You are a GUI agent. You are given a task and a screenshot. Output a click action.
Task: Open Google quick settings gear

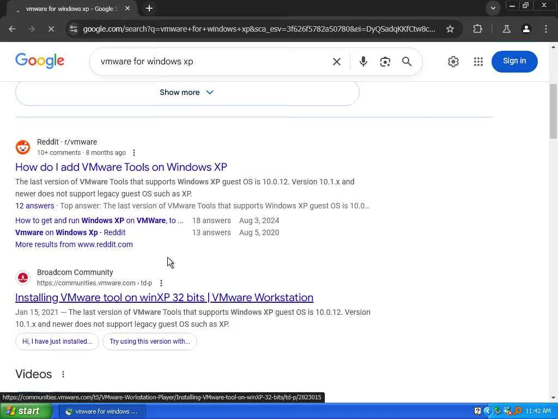[x=453, y=62]
